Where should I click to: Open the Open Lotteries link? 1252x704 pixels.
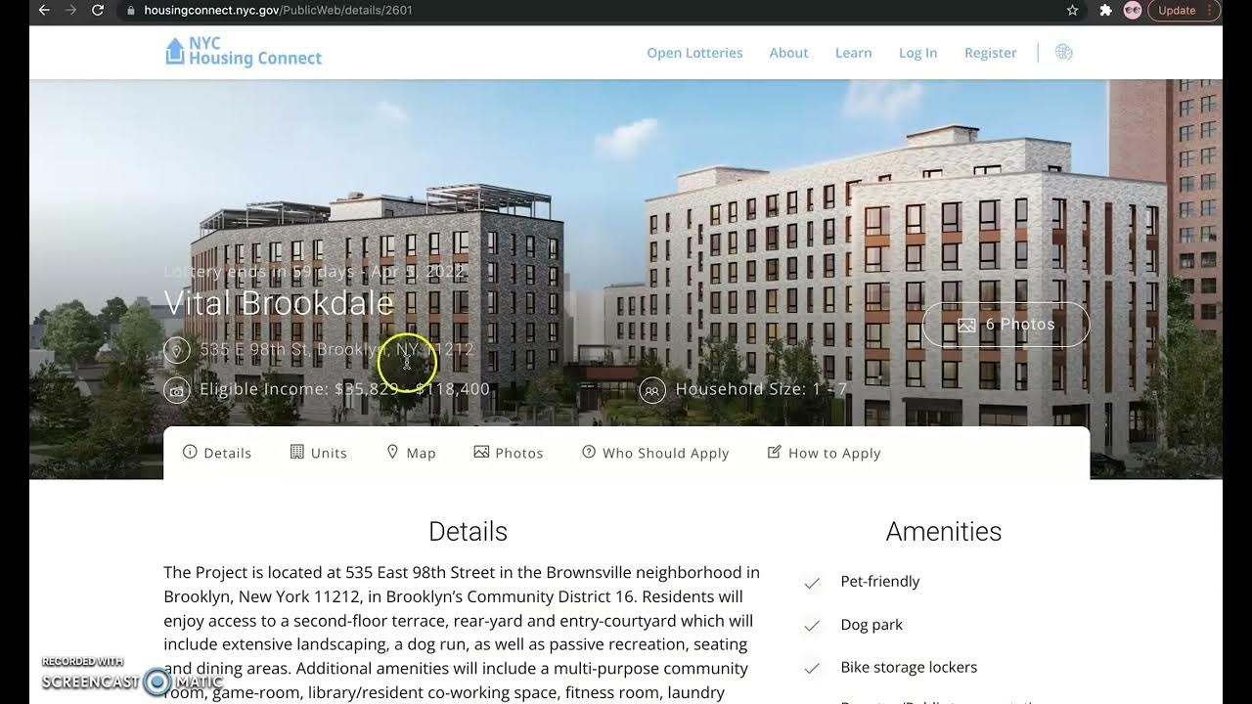tap(694, 53)
